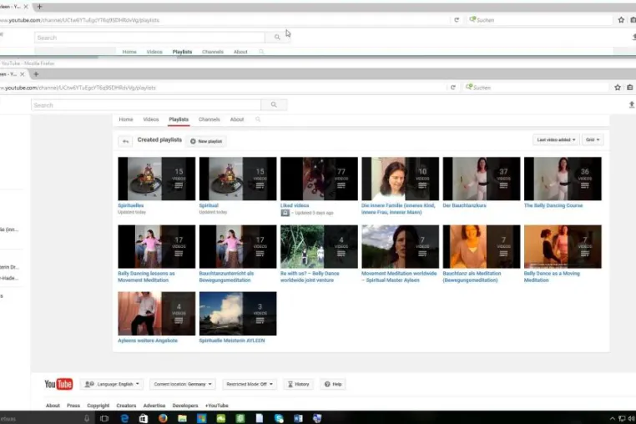Open the Restricted Mode: Off dropdown

[x=250, y=384]
